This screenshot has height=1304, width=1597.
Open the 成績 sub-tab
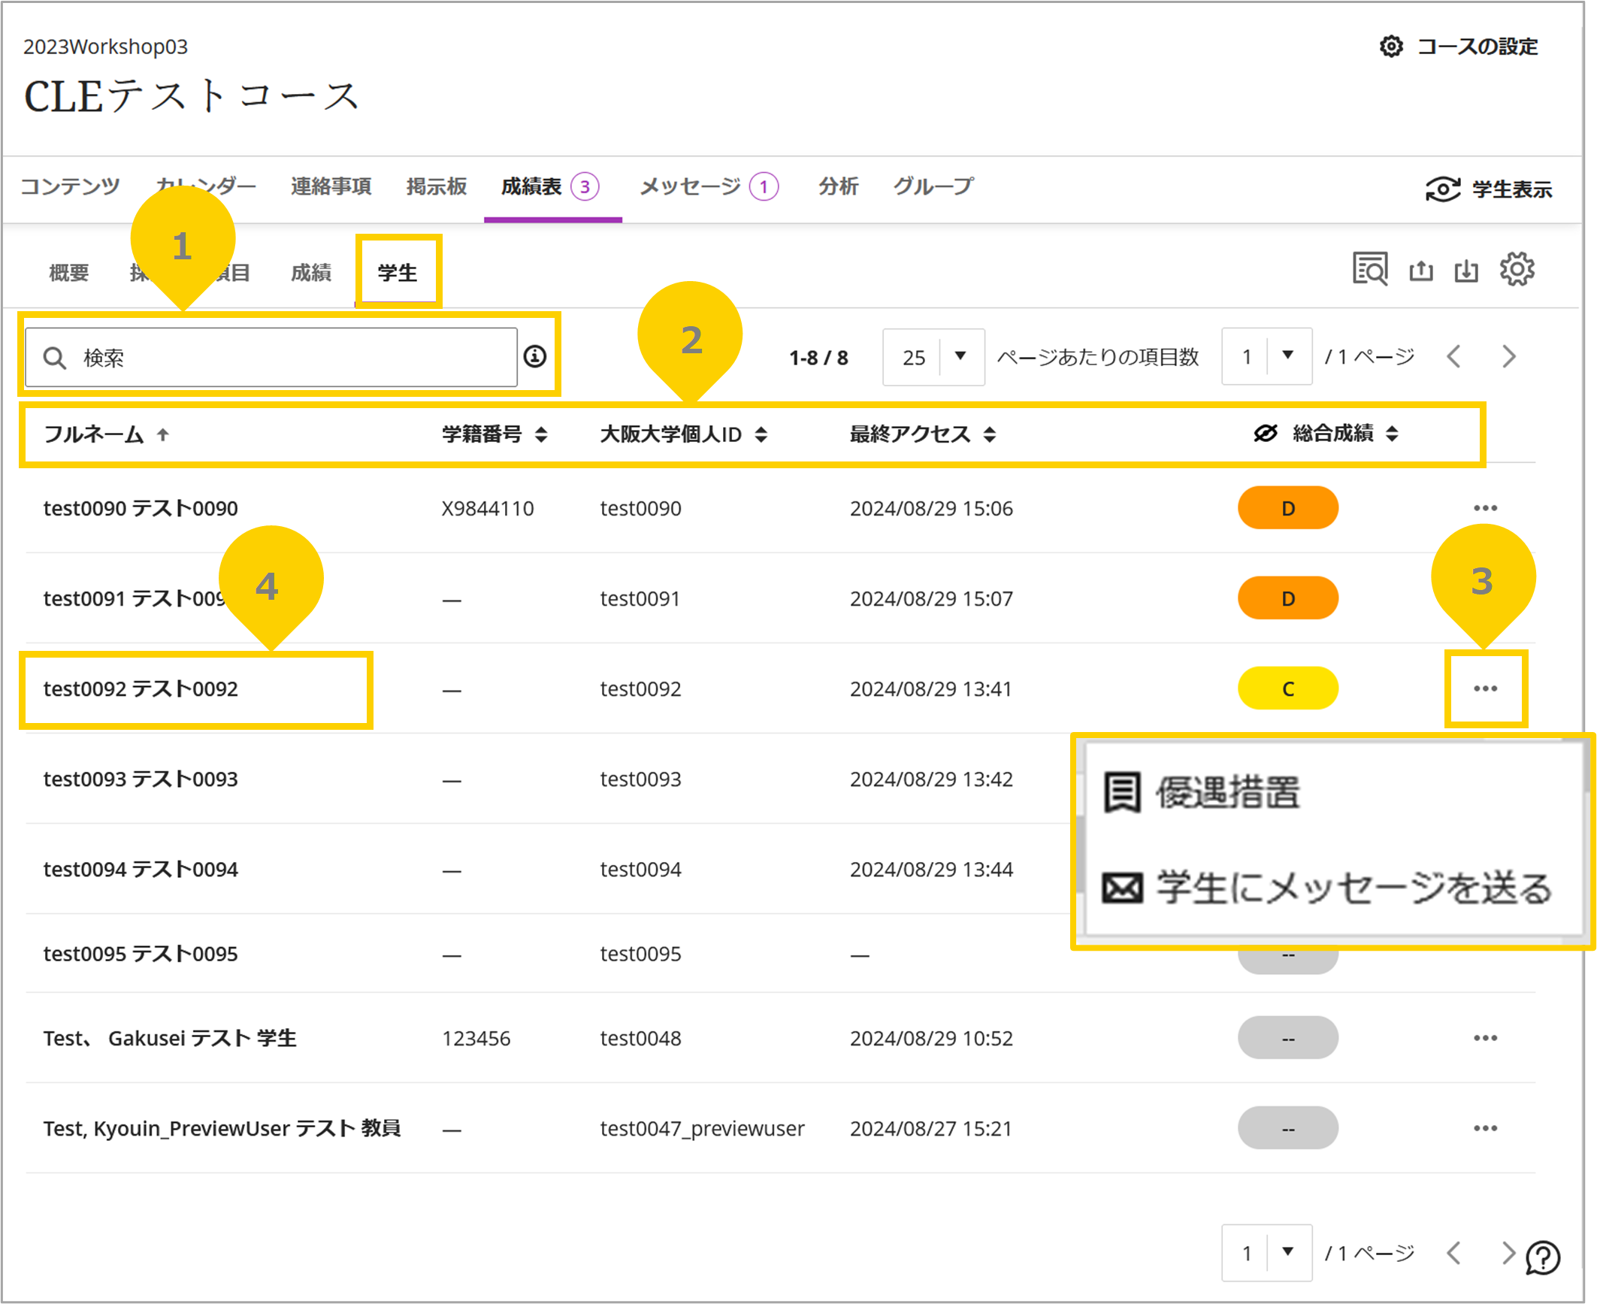310,273
